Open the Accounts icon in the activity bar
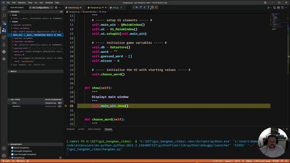The image size is (290, 163). click(x=4, y=149)
